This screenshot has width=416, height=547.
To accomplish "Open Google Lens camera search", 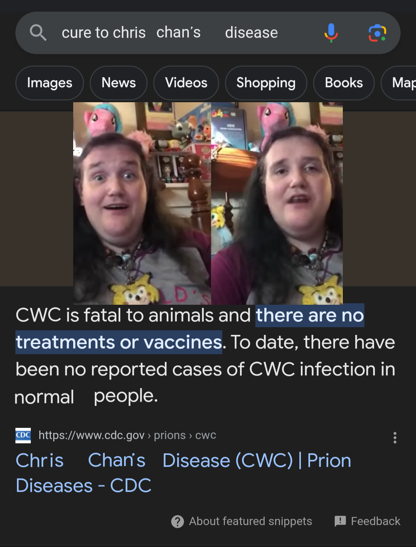I will [x=377, y=33].
